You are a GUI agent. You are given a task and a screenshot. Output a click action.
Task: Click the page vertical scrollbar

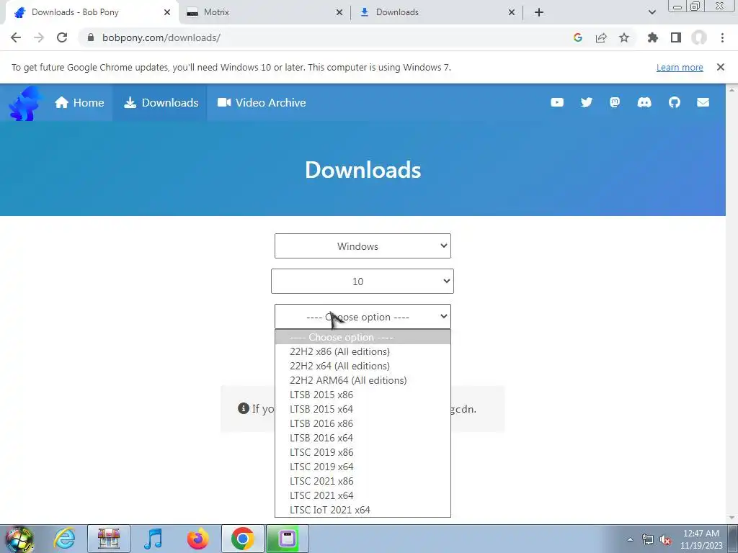tap(732, 303)
